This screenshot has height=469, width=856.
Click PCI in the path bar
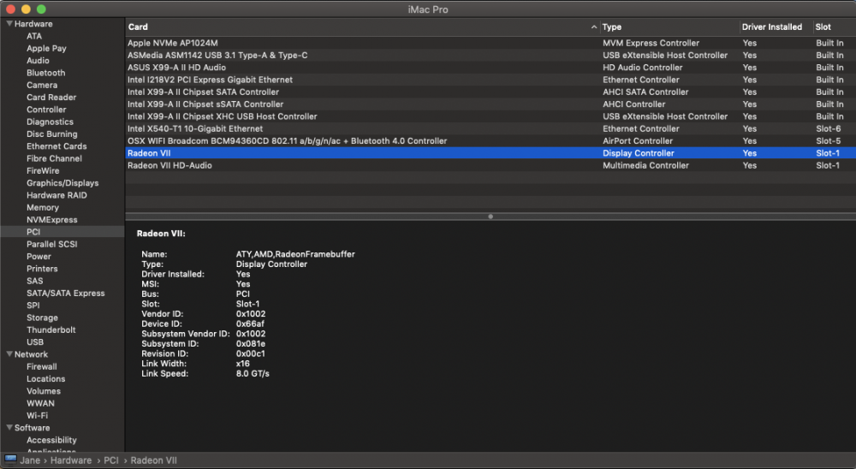[x=110, y=460]
